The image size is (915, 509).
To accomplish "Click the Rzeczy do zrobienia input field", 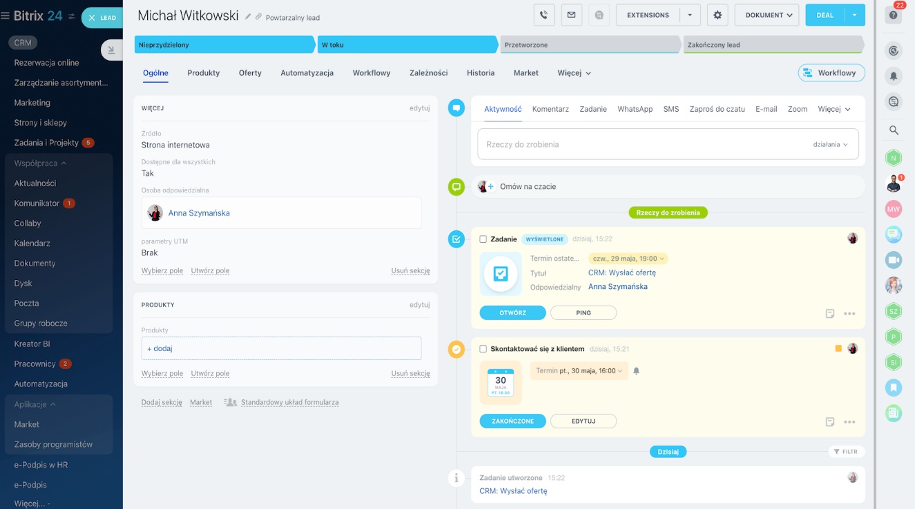I will 642,145.
